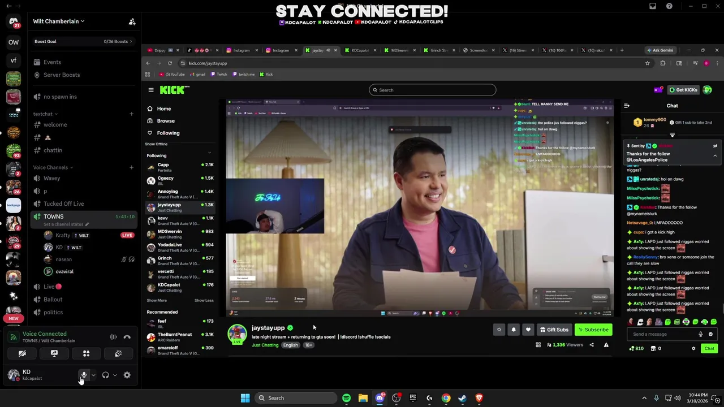
Task: Click Gift Subs button
Action: (554, 330)
